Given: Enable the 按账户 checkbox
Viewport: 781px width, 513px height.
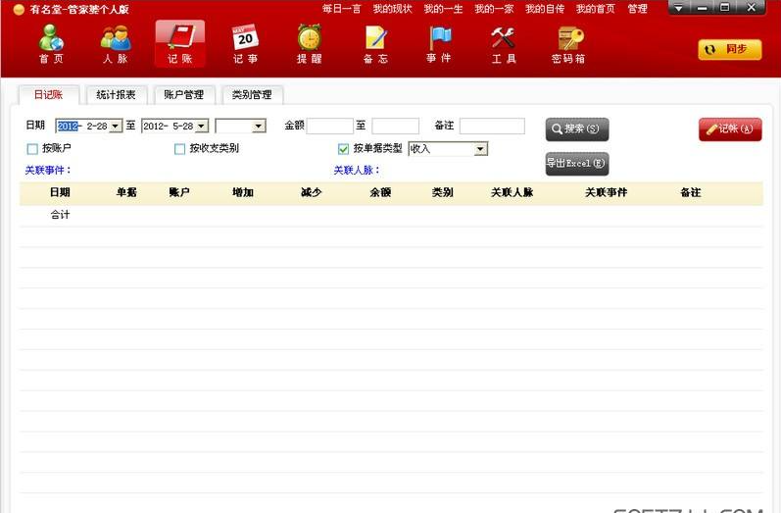Looking at the screenshot, I should (x=32, y=149).
